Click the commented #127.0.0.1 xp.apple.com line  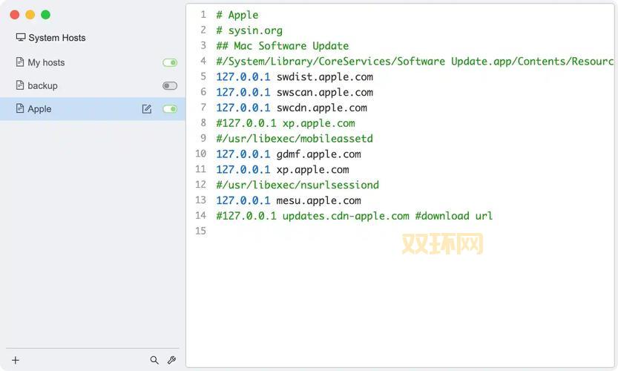[286, 123]
